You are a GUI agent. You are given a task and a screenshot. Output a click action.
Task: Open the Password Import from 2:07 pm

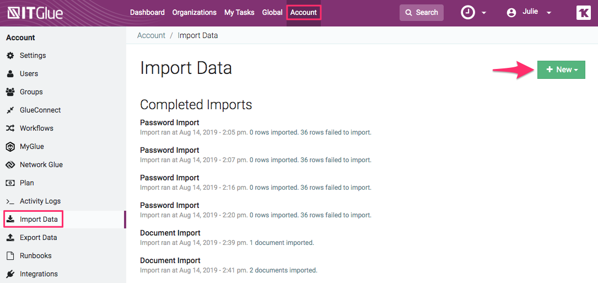pyautogui.click(x=170, y=150)
